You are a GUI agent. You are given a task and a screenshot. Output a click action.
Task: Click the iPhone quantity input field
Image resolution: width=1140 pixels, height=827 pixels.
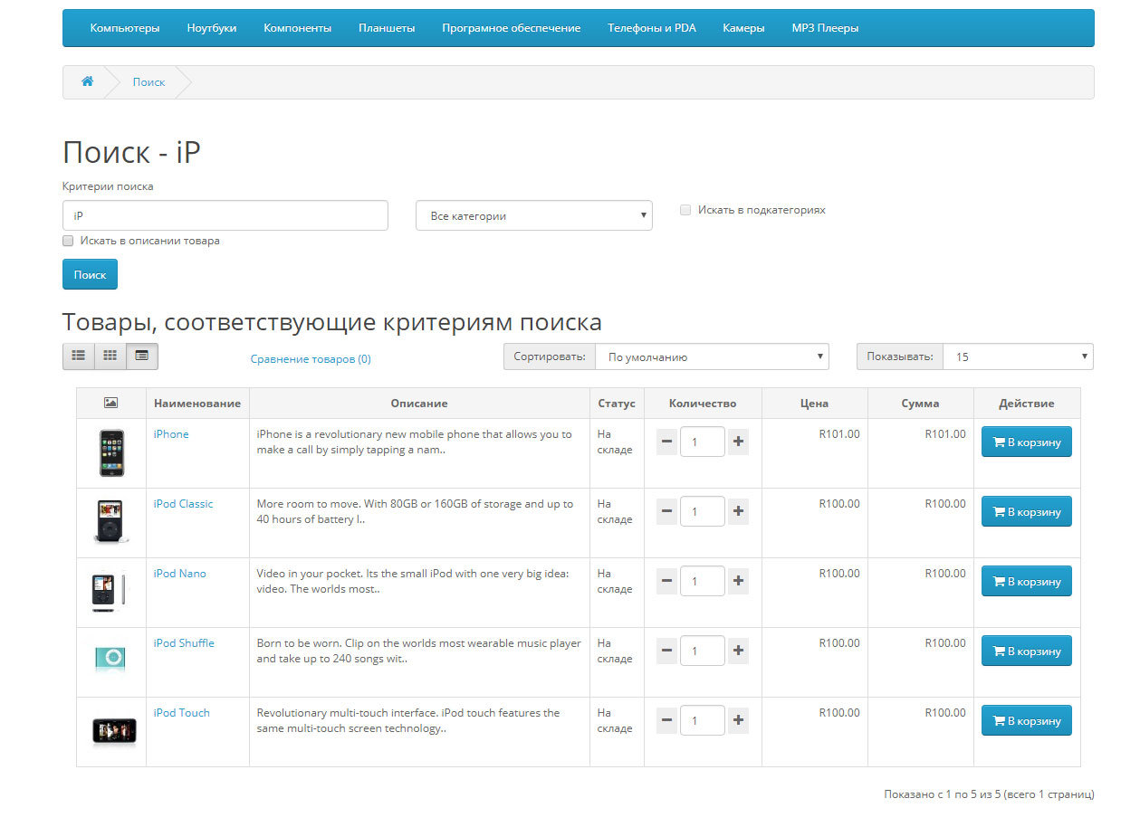(703, 442)
